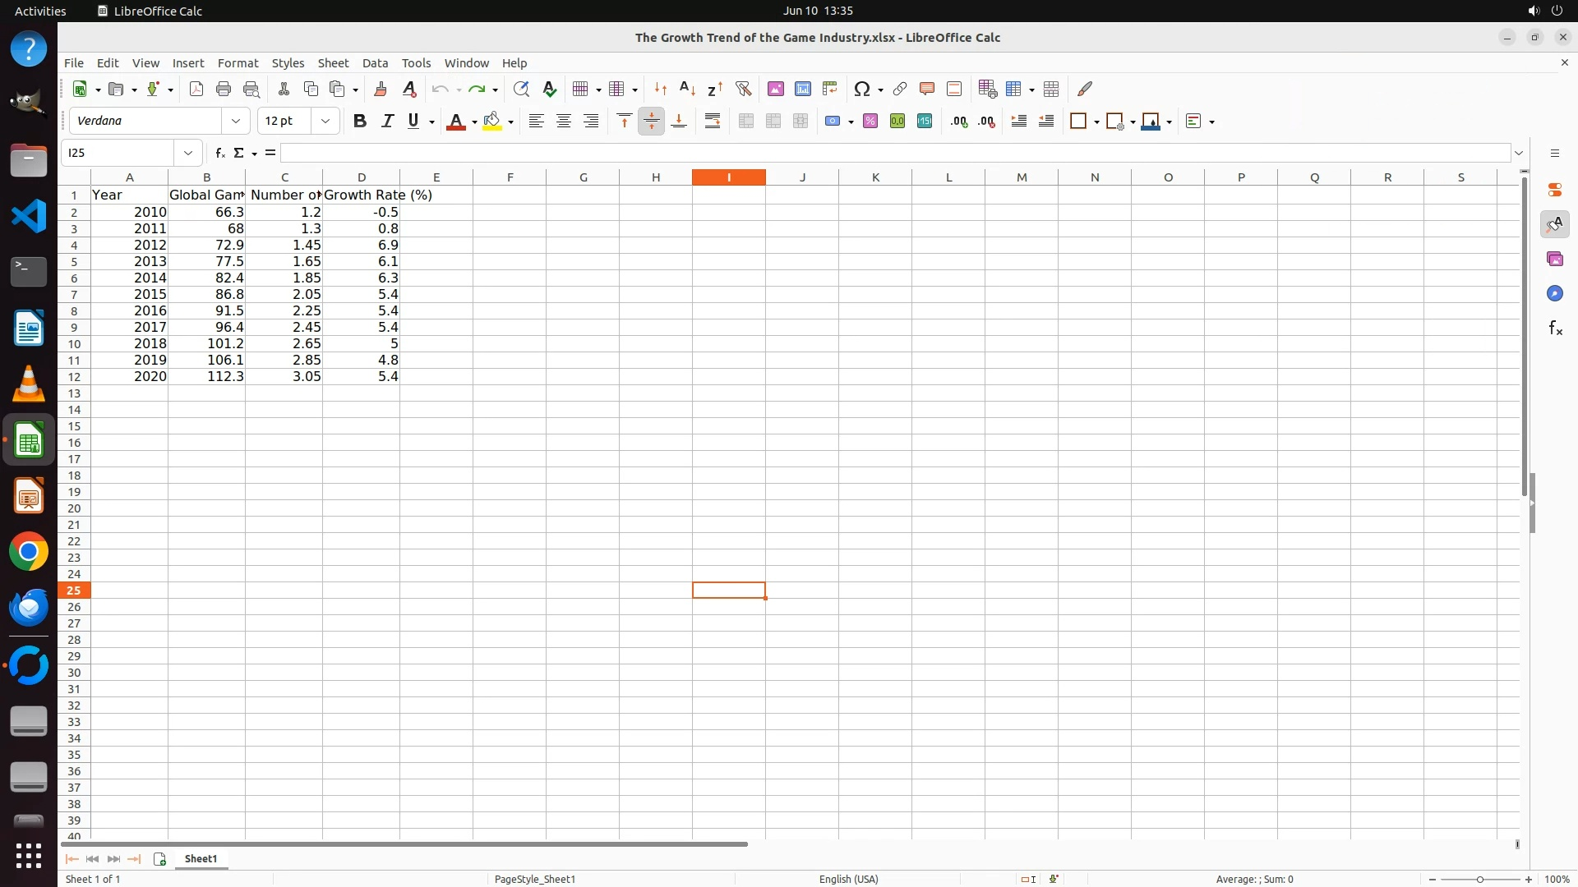Select the Sheet1 tab
The image size is (1578, 887).
click(201, 858)
